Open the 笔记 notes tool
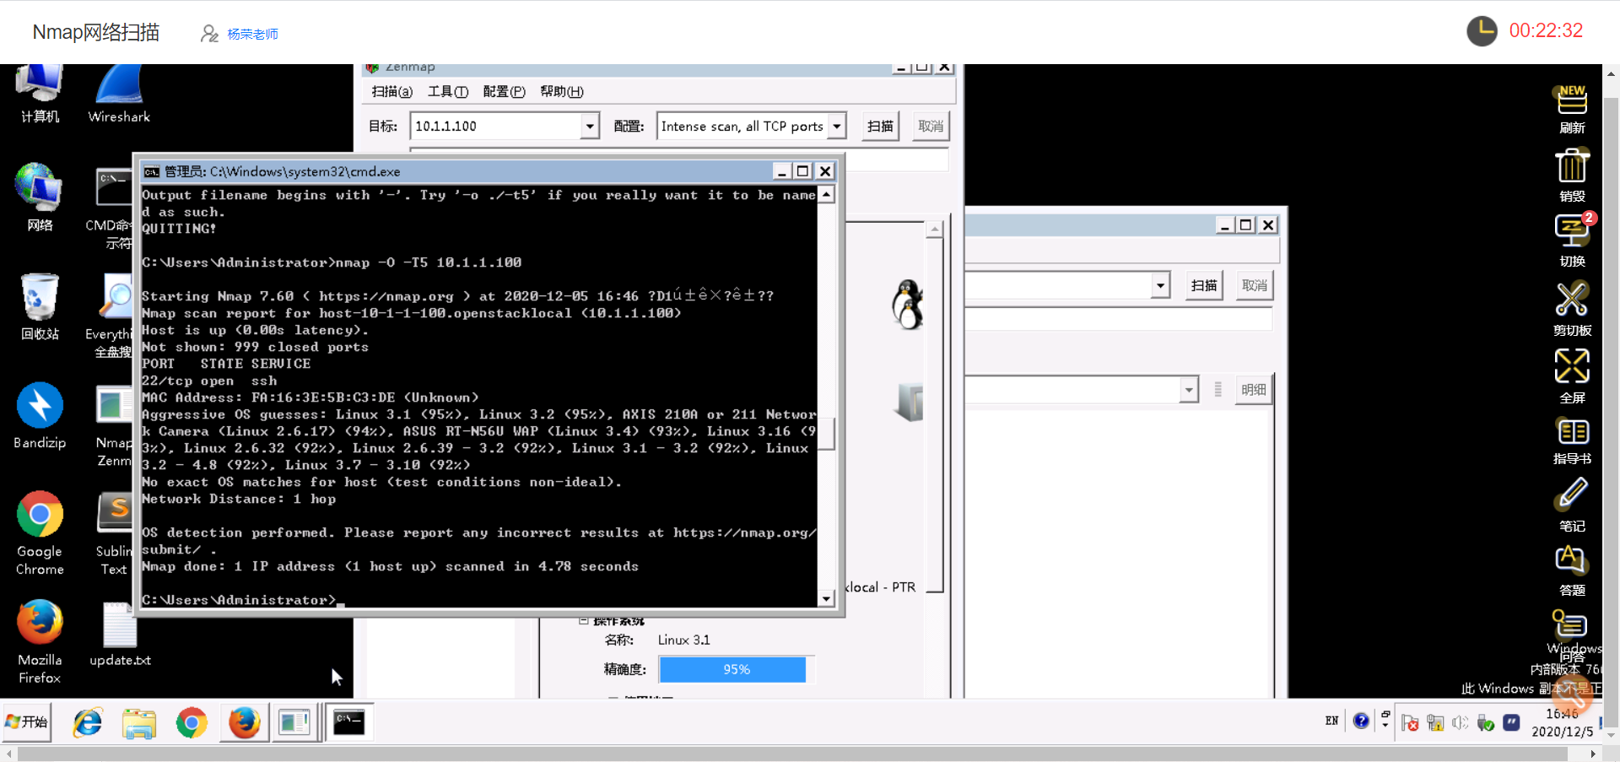Screen dimensions: 1620x762 click(1572, 505)
